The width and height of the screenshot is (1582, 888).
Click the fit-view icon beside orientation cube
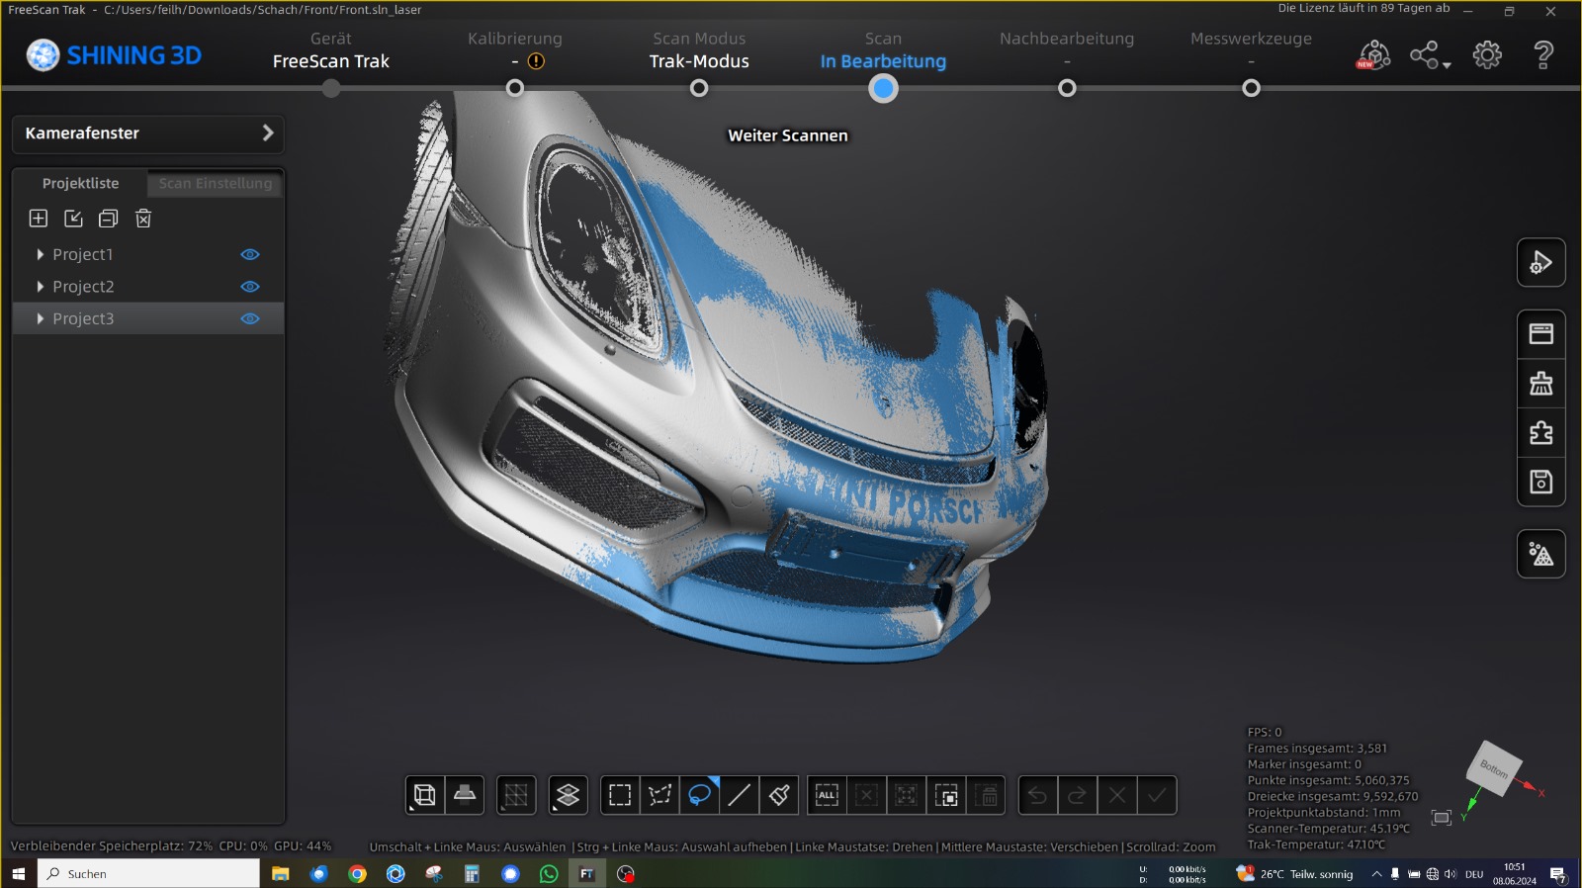(x=1442, y=818)
